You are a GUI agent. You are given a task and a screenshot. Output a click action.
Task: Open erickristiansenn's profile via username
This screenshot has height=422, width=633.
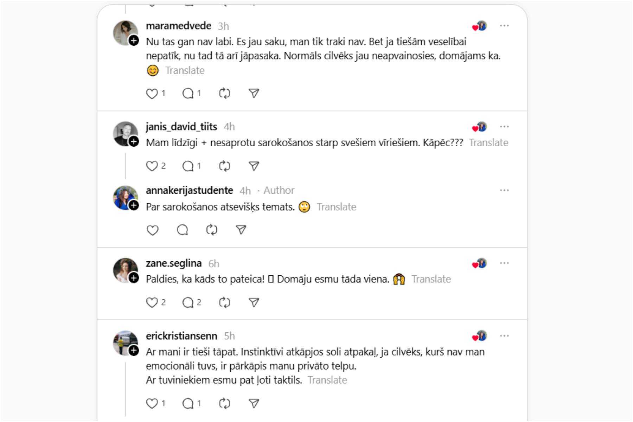pos(181,336)
